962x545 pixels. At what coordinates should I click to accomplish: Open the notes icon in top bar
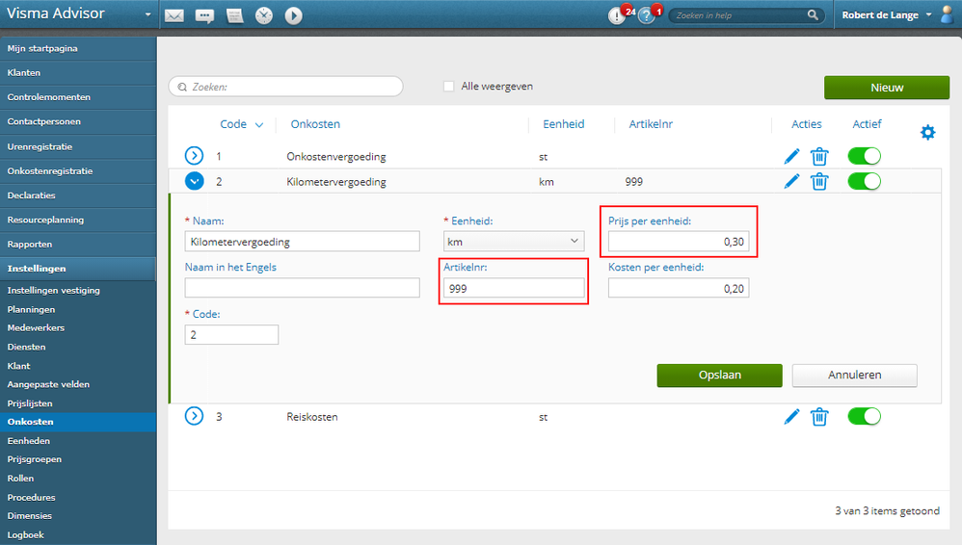pos(235,16)
